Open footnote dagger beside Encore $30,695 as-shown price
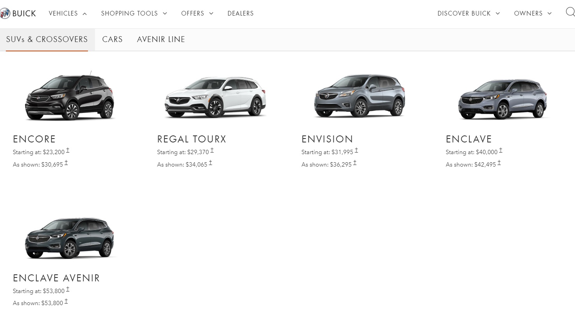The width and height of the screenshot is (575, 323). [66, 163]
